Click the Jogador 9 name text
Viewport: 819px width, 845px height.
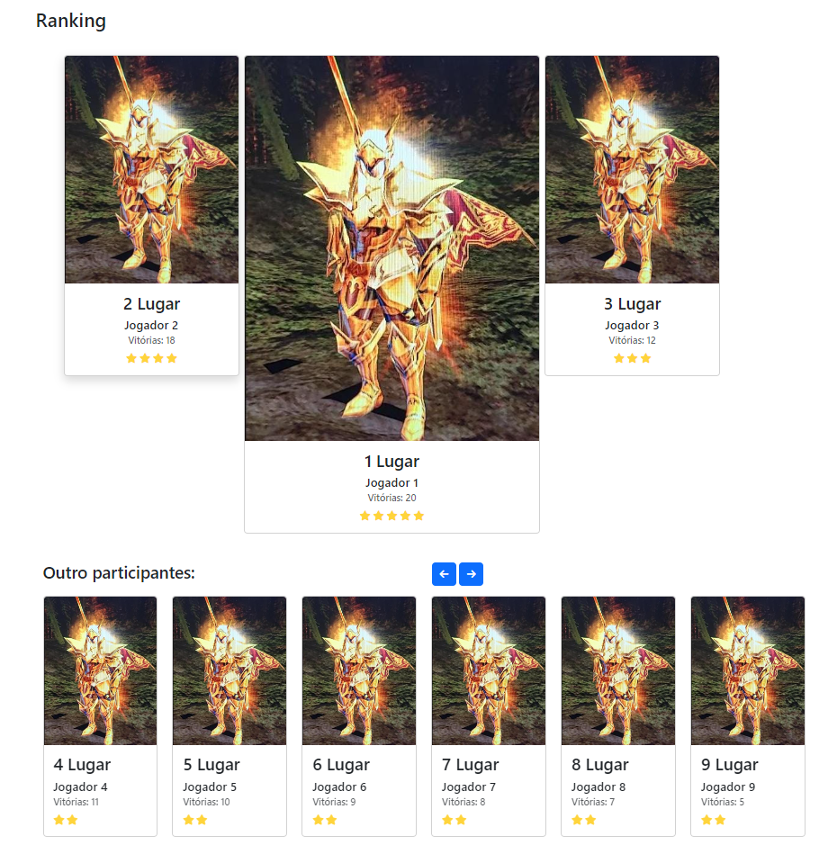728,787
